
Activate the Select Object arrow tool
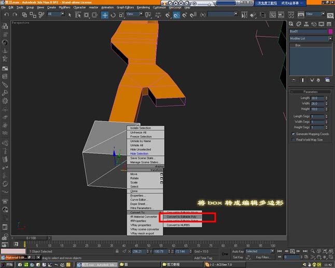point(69,15)
